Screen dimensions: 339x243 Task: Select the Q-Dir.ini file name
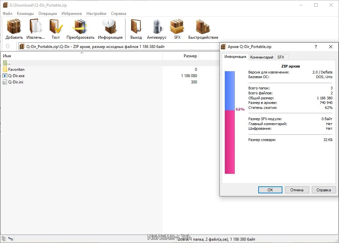[x=16, y=82]
